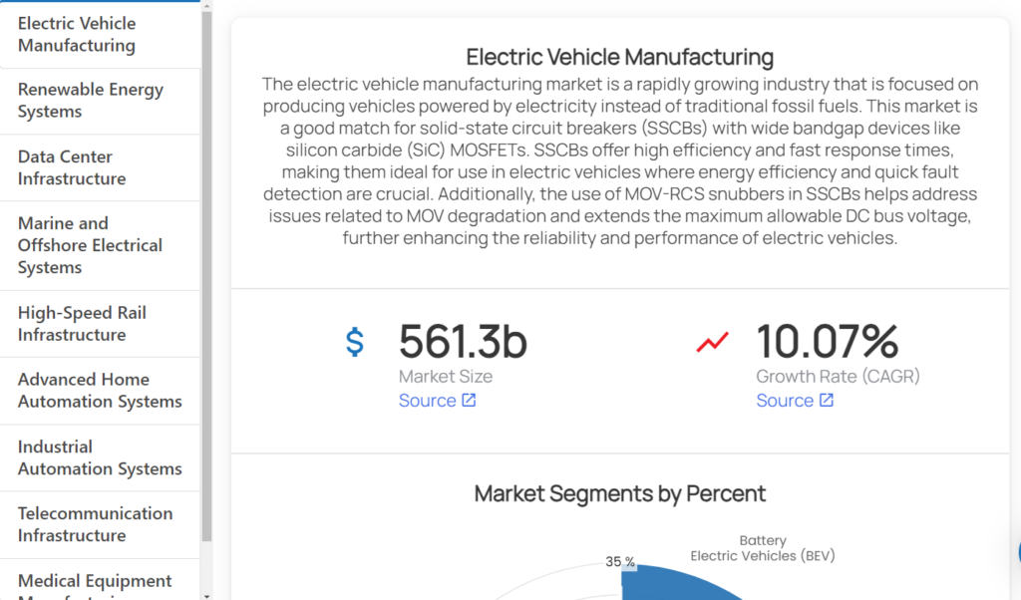1021x600 pixels.
Task: Click the red trending growth rate icon
Action: tap(712, 342)
